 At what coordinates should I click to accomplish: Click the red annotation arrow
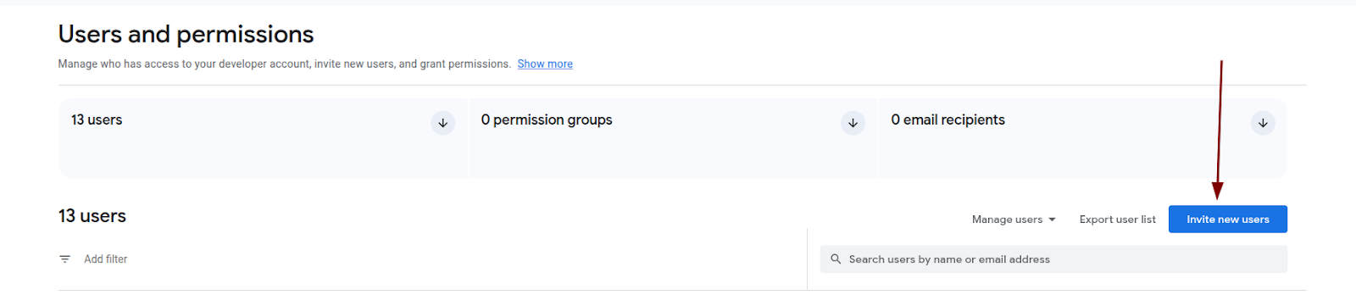[x=1219, y=130]
